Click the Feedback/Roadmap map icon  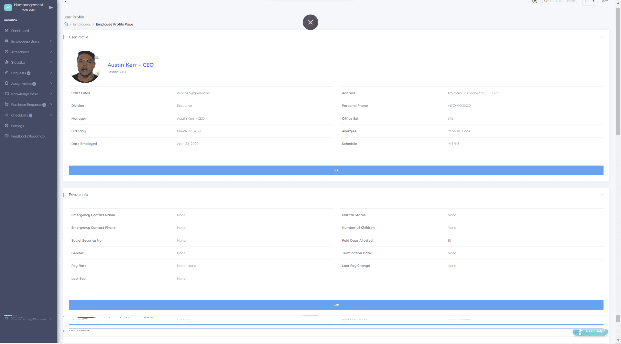pos(6,136)
